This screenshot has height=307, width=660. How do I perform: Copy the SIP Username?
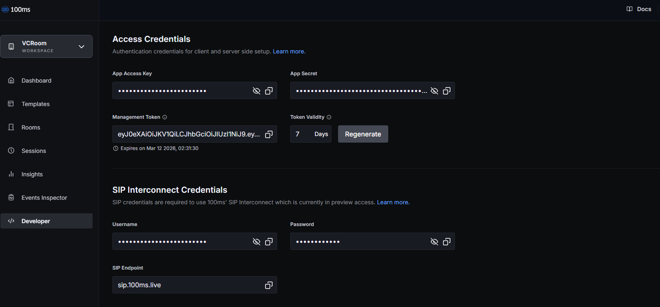pyautogui.click(x=269, y=242)
